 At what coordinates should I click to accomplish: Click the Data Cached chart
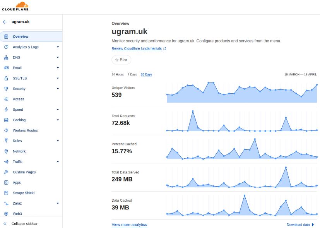click(x=242, y=205)
